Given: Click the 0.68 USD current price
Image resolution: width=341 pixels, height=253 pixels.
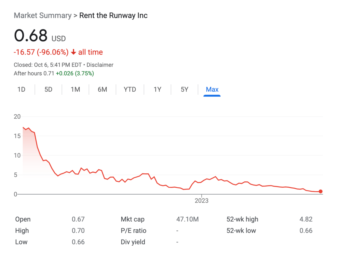Looking at the screenshot, I should 31,36.
